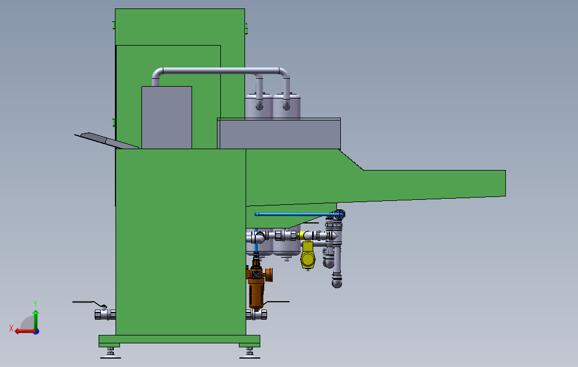The width and height of the screenshot is (578, 367).
Task: Click the red X axis arrow of the triad
Action: [x=25, y=332]
